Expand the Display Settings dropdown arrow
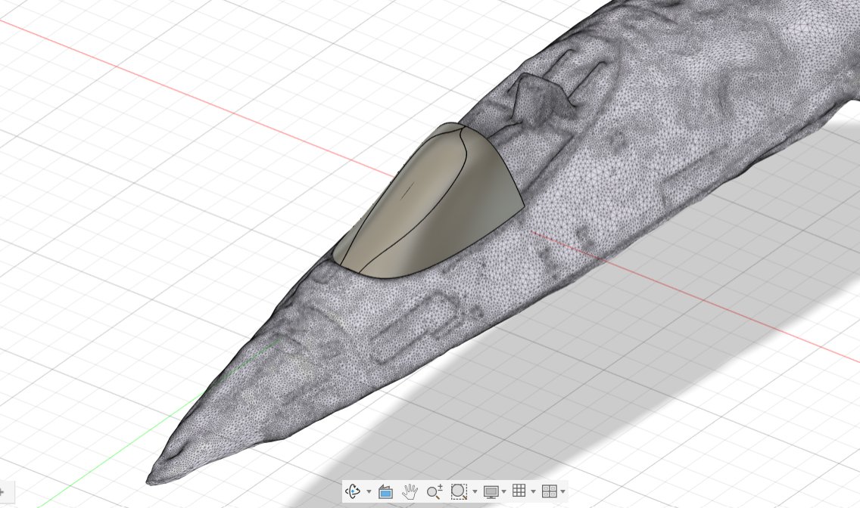Screen dimensions: 860x508 [x=503, y=491]
